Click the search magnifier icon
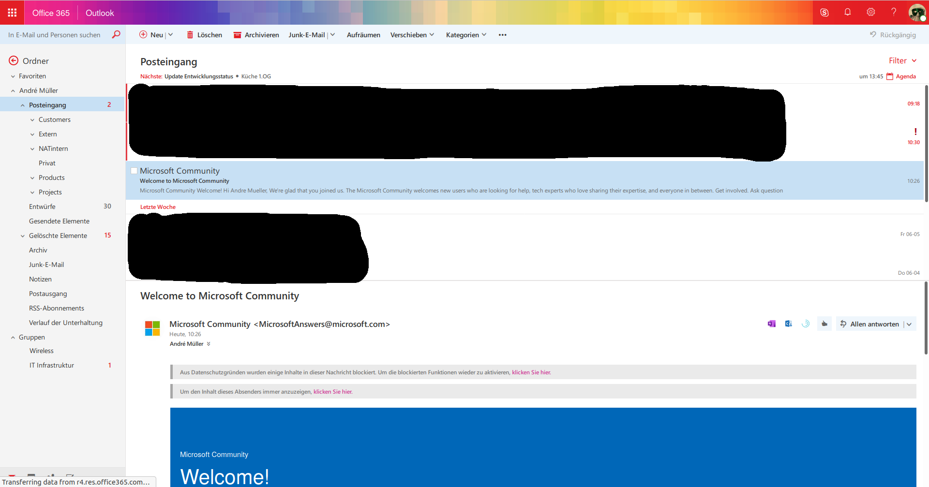The width and height of the screenshot is (929, 487). [116, 35]
